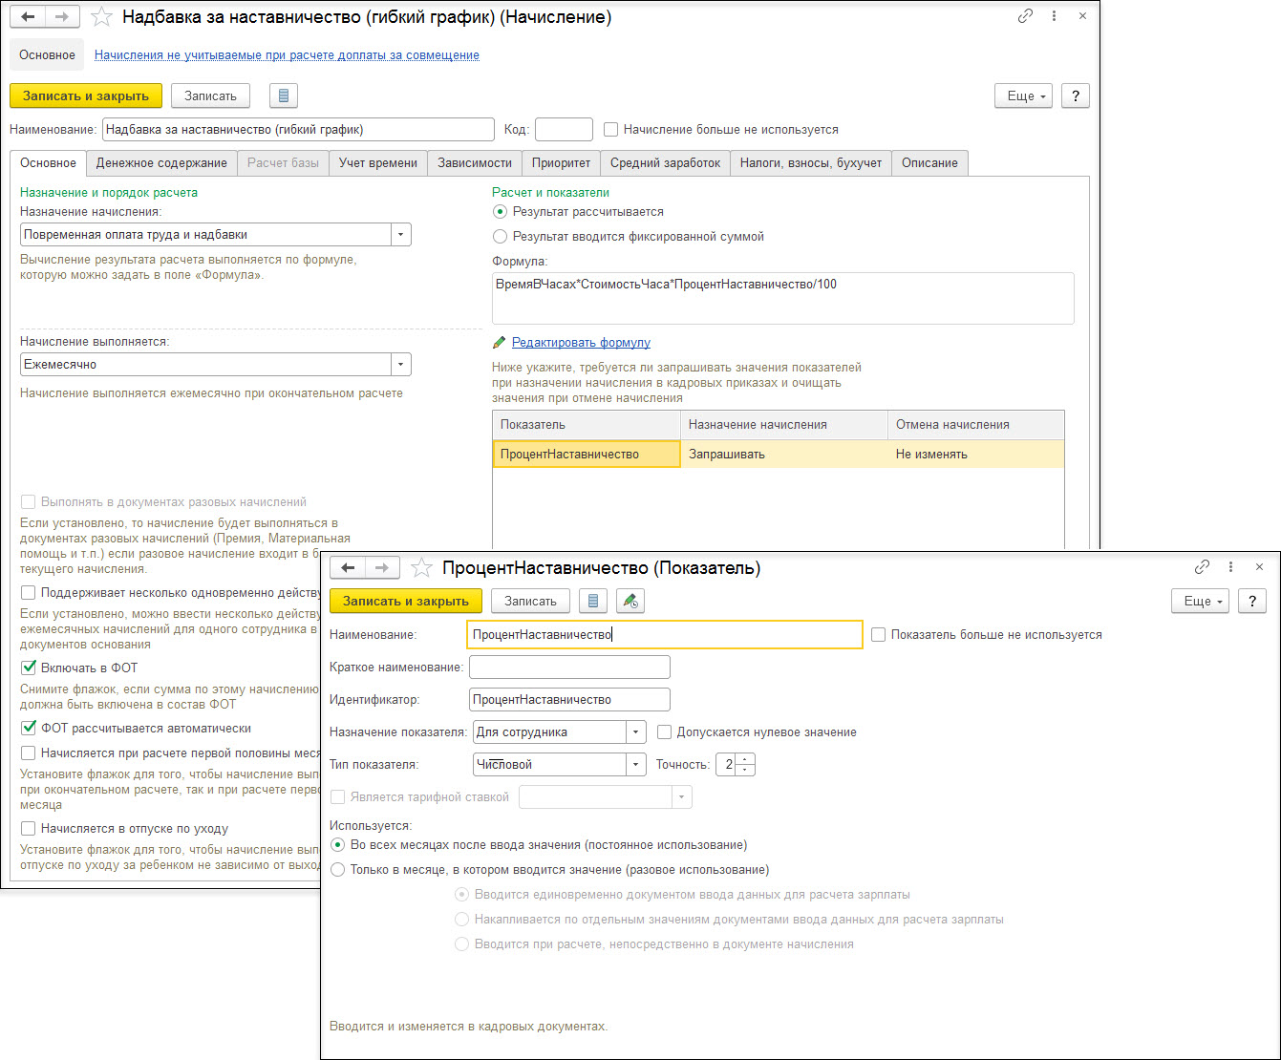Viewport: 1281px width, 1060px height.
Task: Click the list report icon next to Записать in Начисление window
Action: 284,95
